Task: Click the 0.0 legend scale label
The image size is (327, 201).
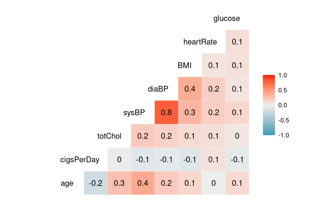Action: 283,105
